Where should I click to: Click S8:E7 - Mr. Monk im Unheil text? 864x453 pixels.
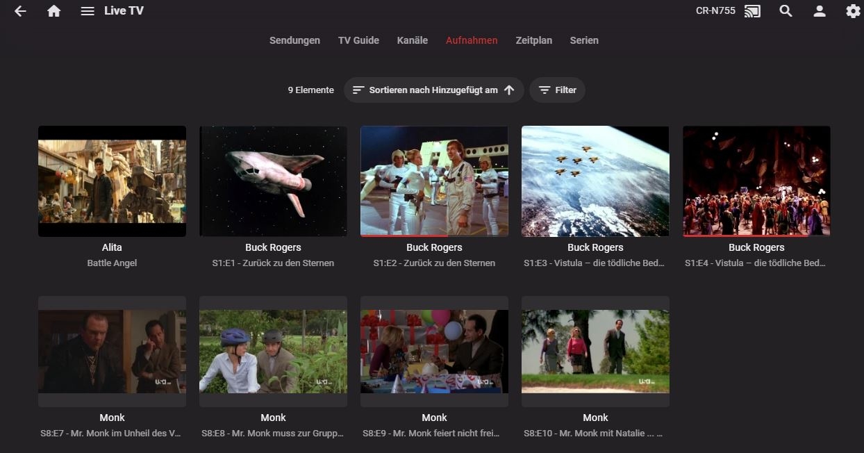tap(112, 434)
